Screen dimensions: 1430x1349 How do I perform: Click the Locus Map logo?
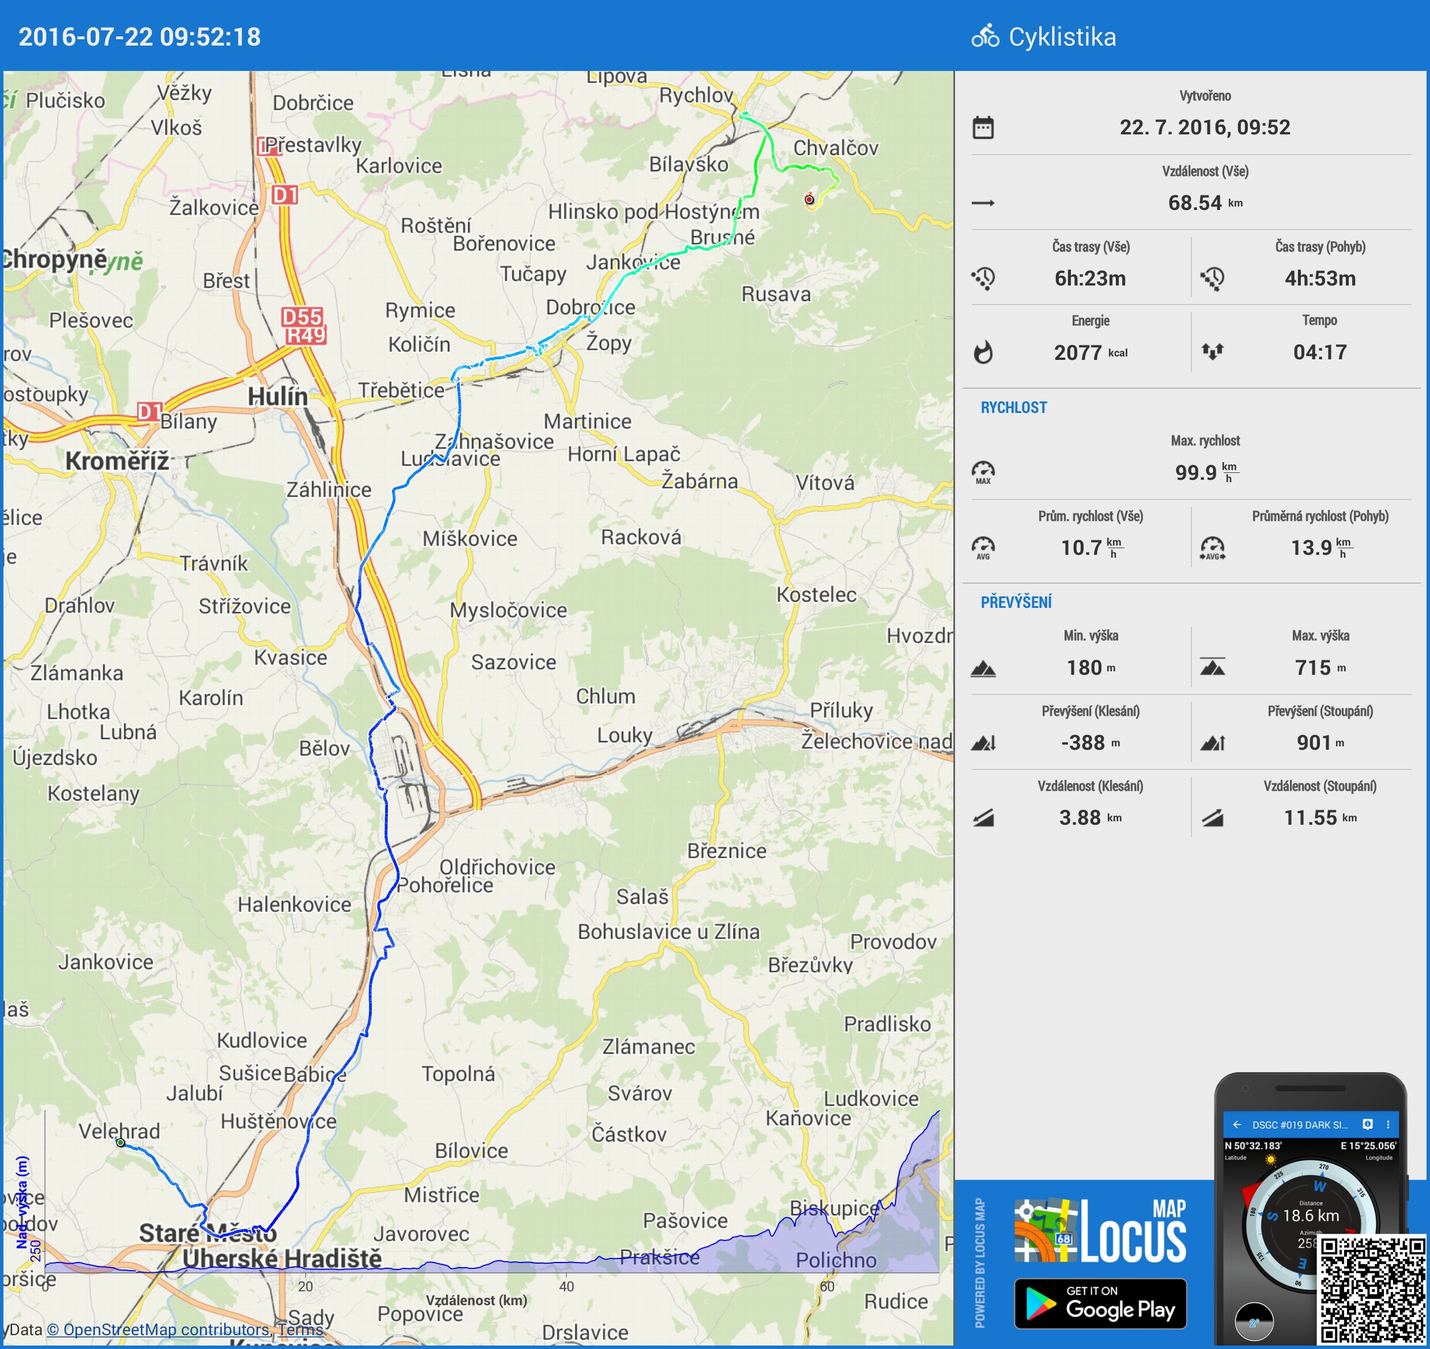[x=1100, y=1231]
